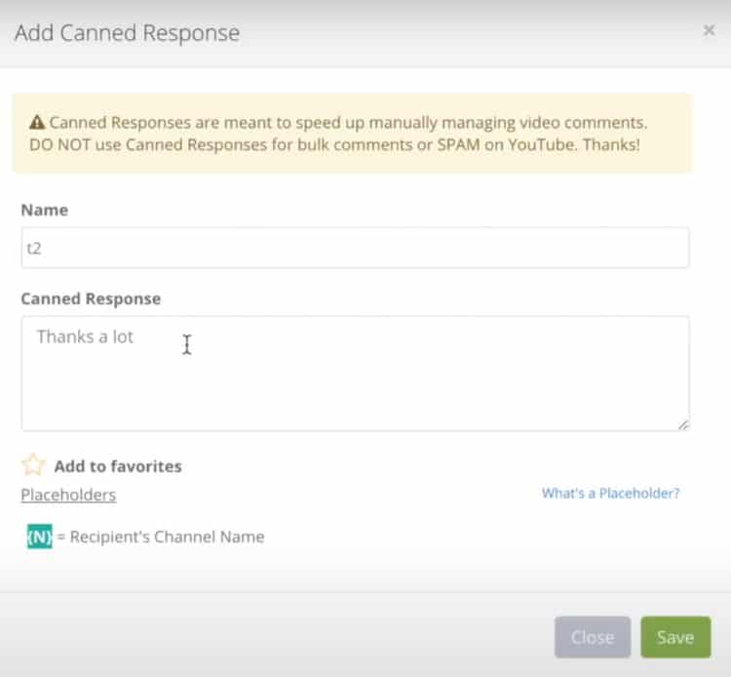Viewport: 731px width, 677px height.
Task: Click the gray Close button
Action: coord(593,637)
